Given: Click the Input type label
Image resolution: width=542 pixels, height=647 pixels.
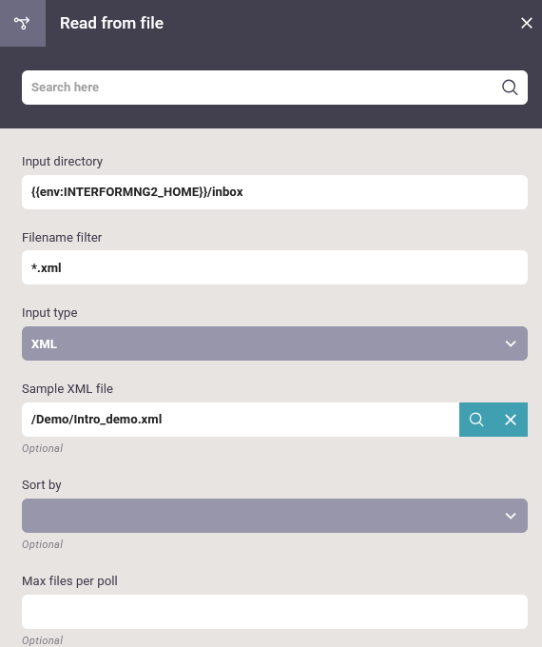Looking at the screenshot, I should pyautogui.click(x=49, y=313).
